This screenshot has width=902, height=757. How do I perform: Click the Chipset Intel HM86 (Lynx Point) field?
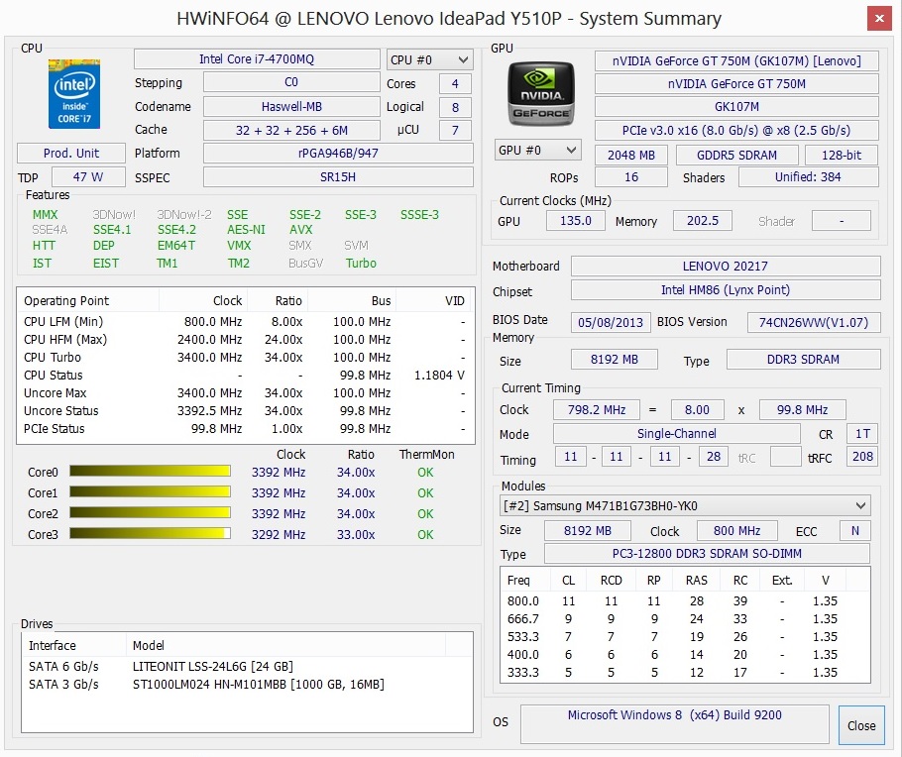(726, 290)
